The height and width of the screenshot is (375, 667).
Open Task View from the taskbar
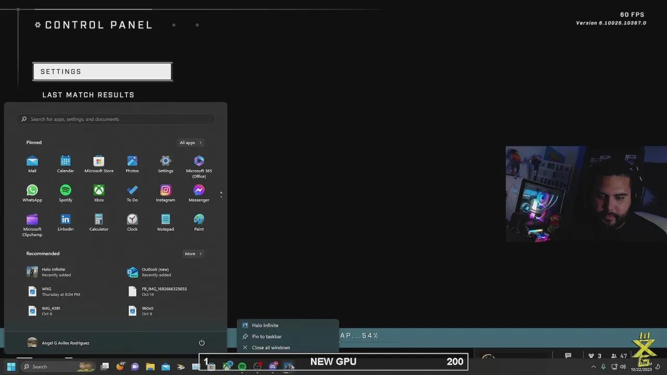105,367
